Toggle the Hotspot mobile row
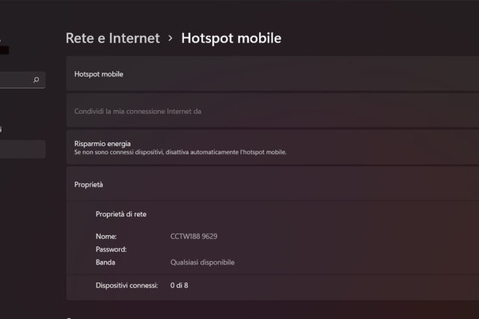The width and height of the screenshot is (479, 319). (x=269, y=75)
